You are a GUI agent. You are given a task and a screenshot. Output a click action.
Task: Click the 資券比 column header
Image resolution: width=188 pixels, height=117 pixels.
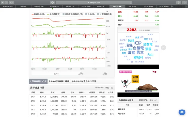[82, 92]
